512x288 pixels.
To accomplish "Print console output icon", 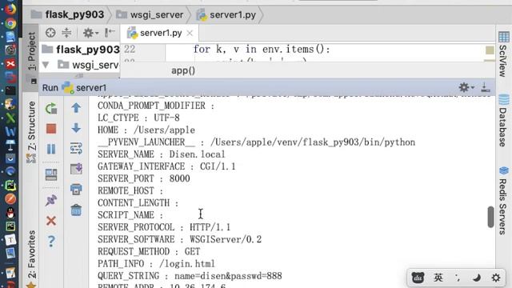I will (76, 190).
